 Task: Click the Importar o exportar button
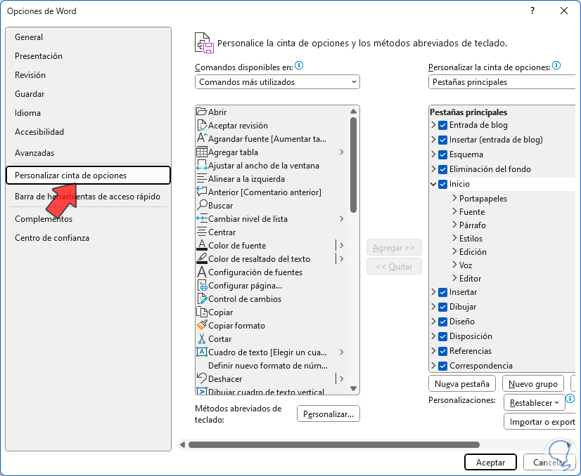point(540,422)
